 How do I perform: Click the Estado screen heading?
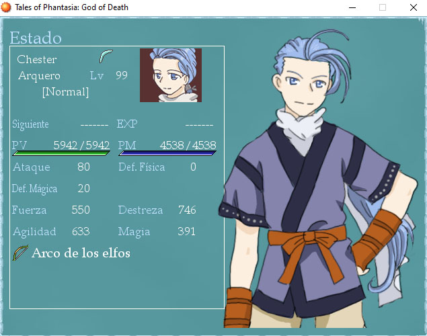(36, 38)
